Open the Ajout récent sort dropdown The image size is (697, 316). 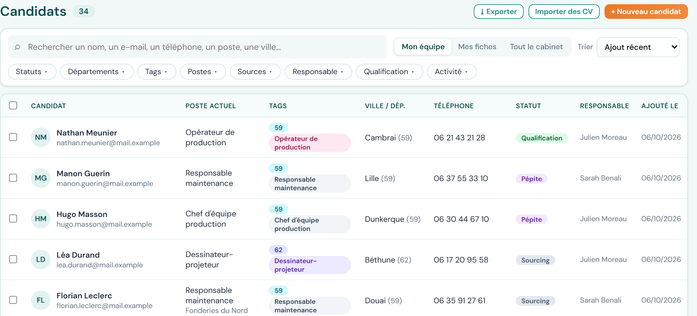click(x=638, y=47)
